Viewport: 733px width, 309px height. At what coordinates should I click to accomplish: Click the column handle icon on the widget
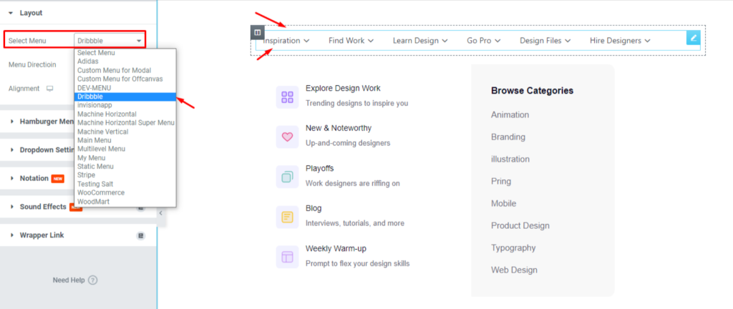click(x=258, y=32)
